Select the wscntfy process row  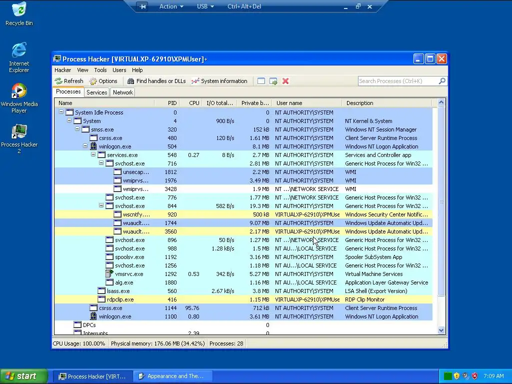point(243,214)
